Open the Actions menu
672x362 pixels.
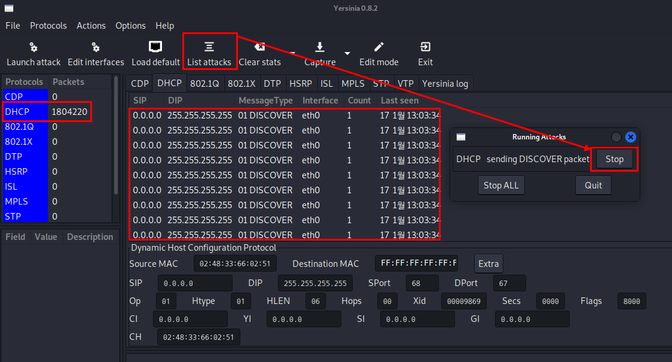coord(91,26)
